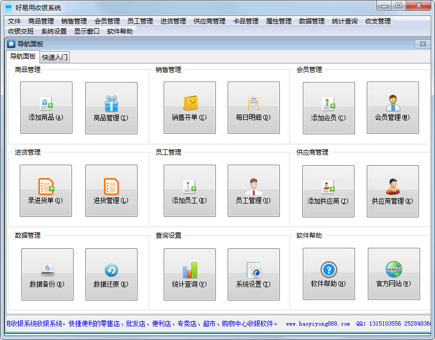Open the 供应商管理 menu in menu bar

coord(209,21)
